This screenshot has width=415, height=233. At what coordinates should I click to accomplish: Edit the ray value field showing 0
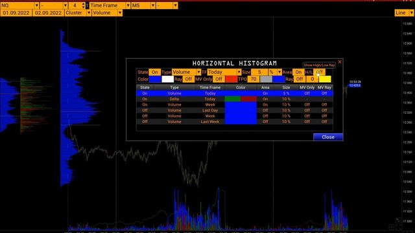312,79
